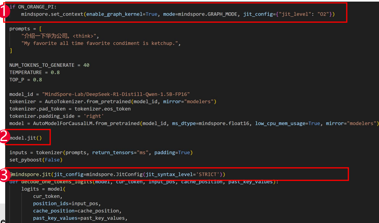
Task: Click the past_key_values=past_key_values argument line
Action: point(80,218)
